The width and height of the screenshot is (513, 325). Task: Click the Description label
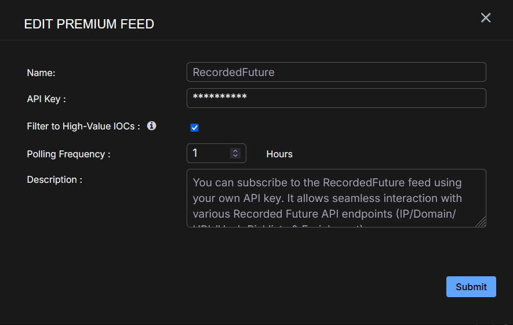coord(54,180)
